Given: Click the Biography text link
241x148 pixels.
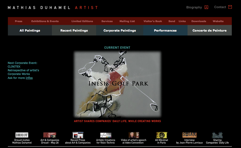Looking at the screenshot, I should (x=194, y=7).
